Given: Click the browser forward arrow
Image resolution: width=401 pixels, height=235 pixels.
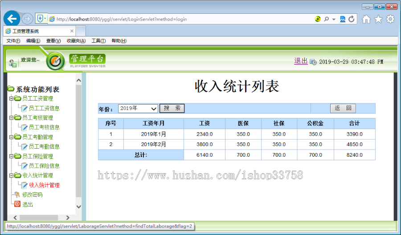Looking at the screenshot, I should coord(27,19).
